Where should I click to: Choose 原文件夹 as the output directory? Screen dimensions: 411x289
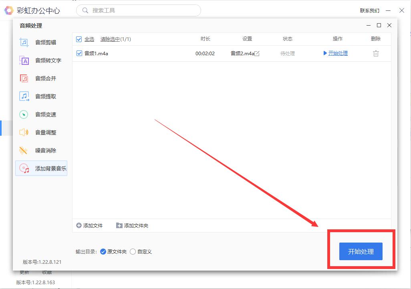pyautogui.click(x=103, y=251)
